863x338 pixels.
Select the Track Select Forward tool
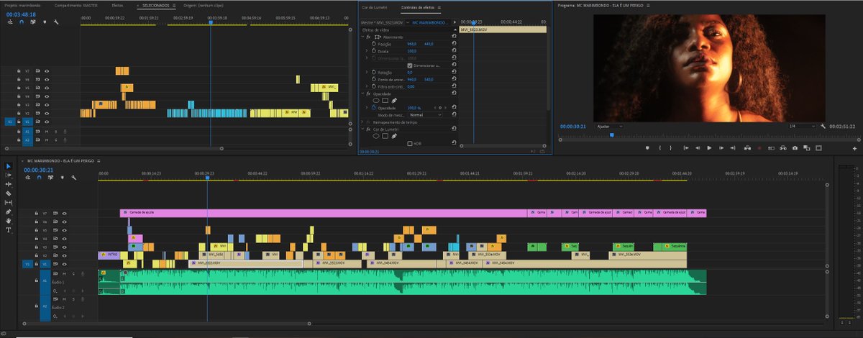pos(9,175)
